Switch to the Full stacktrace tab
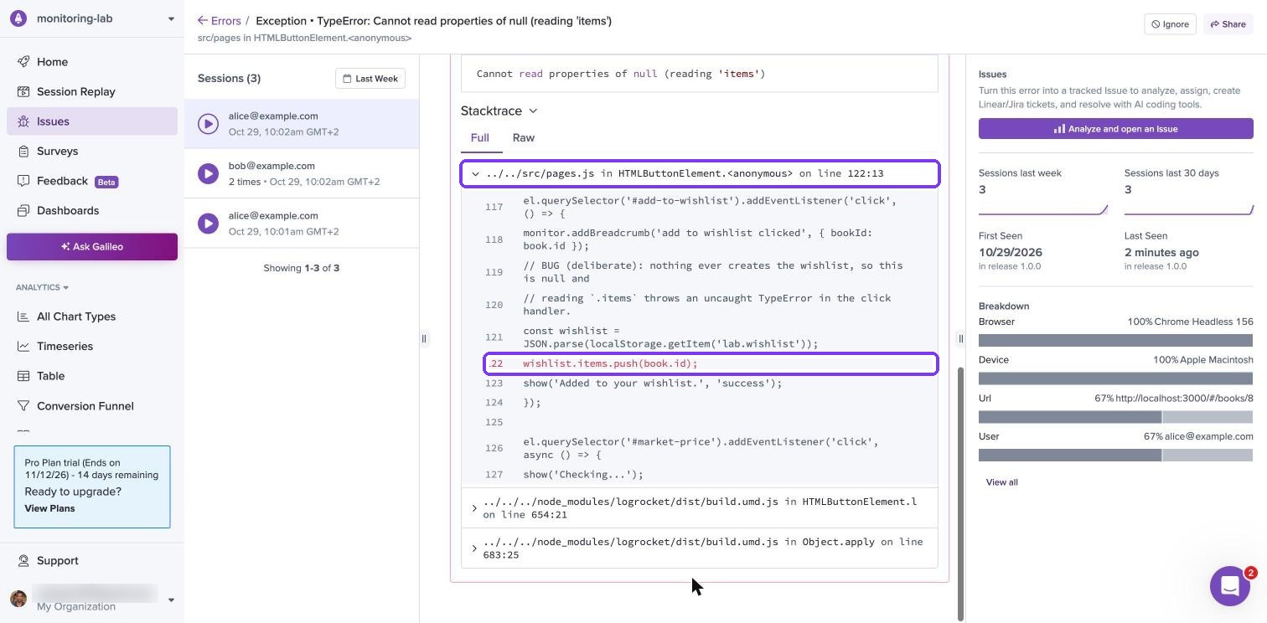 pos(479,138)
